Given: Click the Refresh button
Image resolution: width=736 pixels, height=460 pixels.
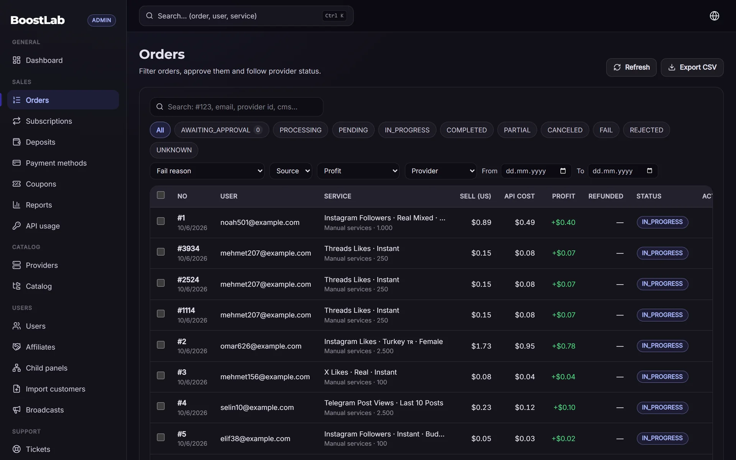Looking at the screenshot, I should (x=631, y=67).
